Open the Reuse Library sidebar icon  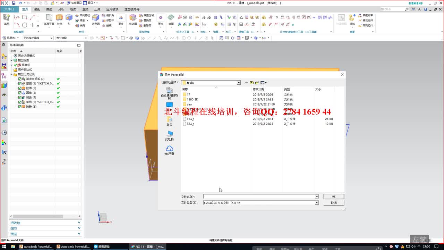tap(4, 85)
